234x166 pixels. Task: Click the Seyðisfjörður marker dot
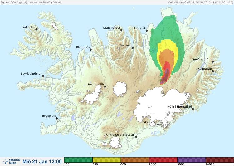pyautogui.click(x=213, y=61)
